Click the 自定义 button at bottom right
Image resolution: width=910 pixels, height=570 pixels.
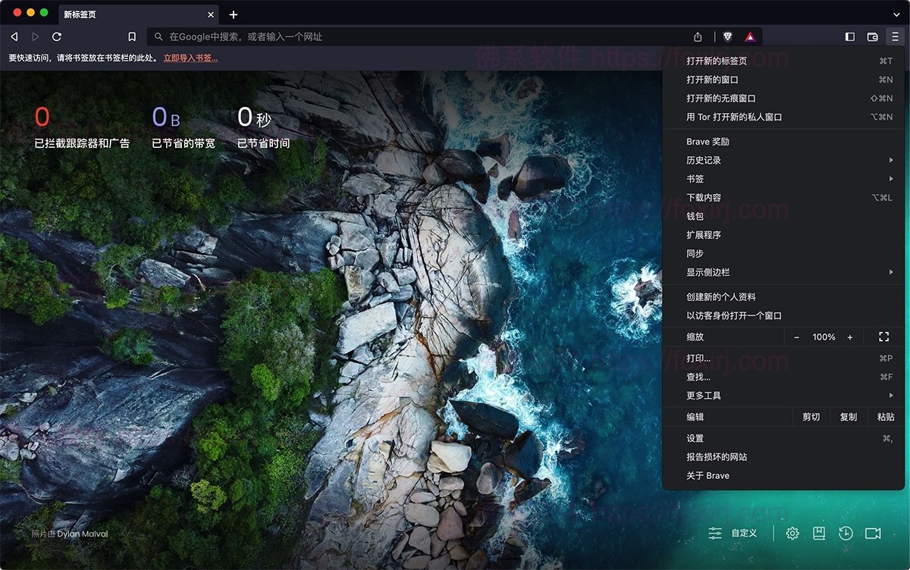[744, 534]
